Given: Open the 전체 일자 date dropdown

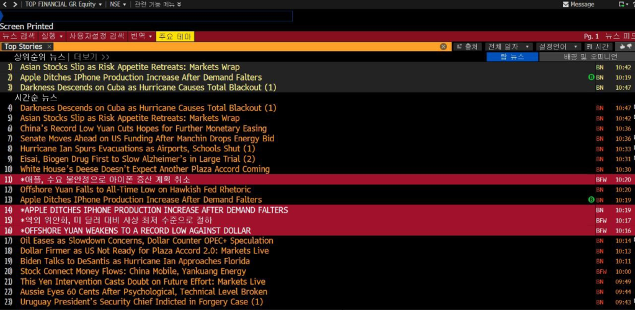Looking at the screenshot, I should tap(508, 46).
